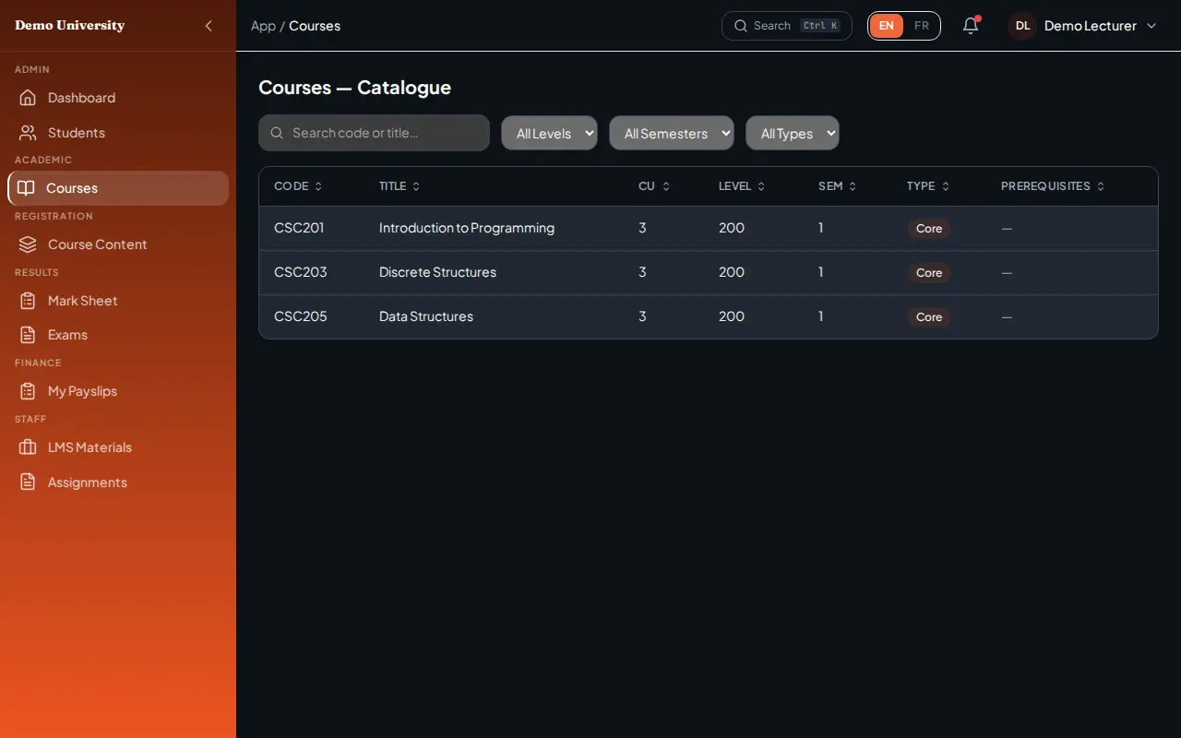Click the LMS Materials briefcase icon
Screen dimensions: 1181x738
[x=28, y=447]
